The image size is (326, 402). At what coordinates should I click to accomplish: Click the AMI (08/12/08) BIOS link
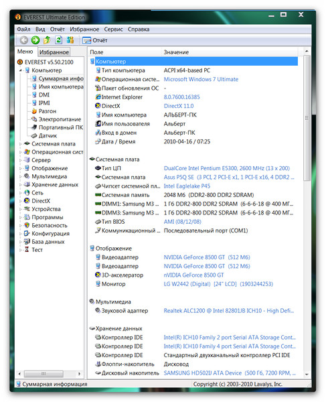tap(182, 222)
